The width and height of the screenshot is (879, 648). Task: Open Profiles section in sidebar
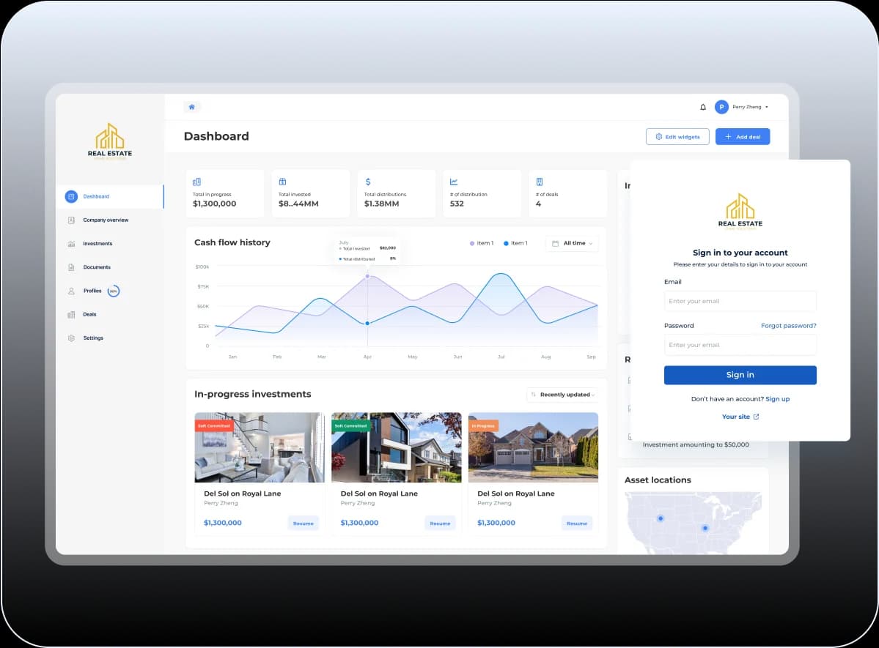pyautogui.click(x=92, y=291)
